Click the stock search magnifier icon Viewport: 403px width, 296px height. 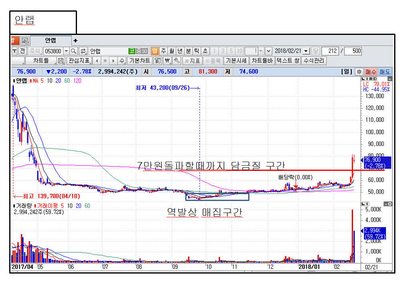74,51
